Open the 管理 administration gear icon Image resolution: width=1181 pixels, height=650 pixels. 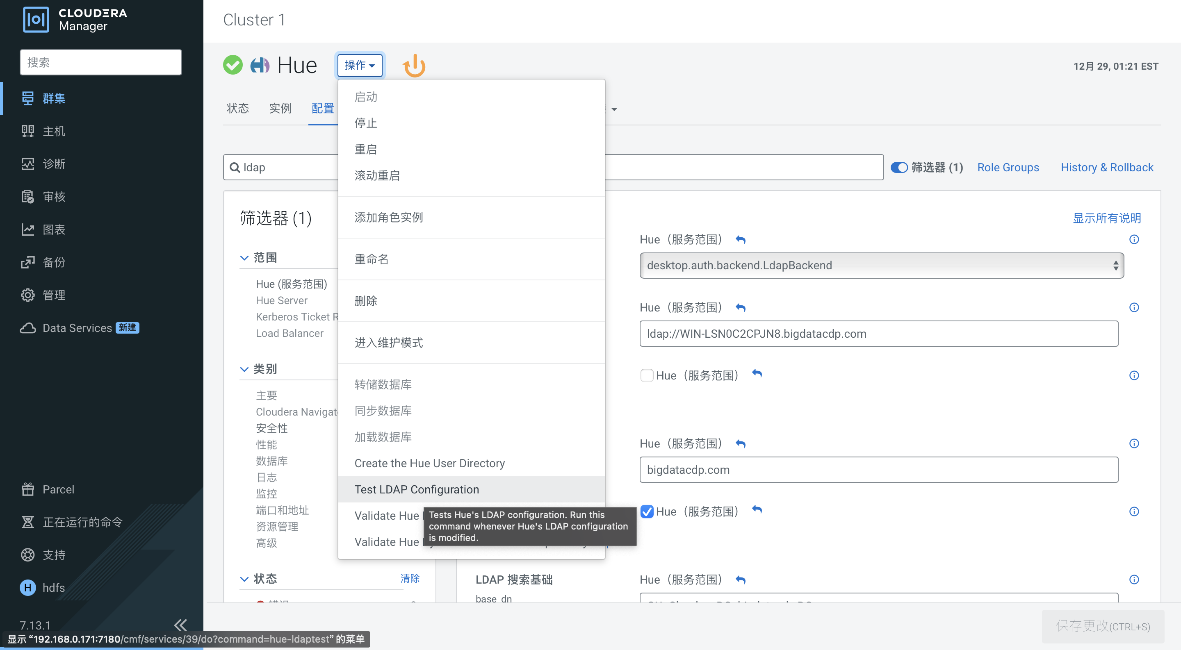27,295
